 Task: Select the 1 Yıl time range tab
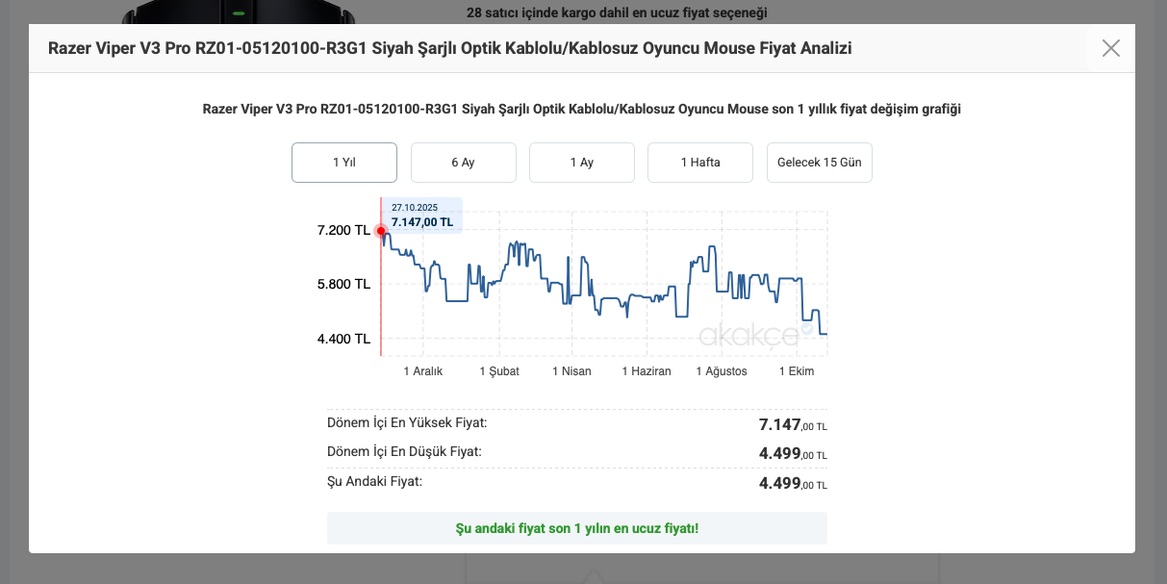(344, 163)
